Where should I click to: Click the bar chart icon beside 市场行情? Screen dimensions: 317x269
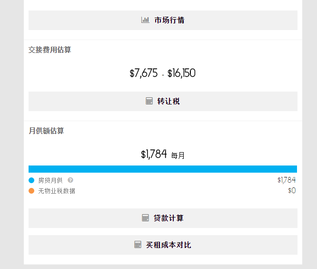[145, 20]
